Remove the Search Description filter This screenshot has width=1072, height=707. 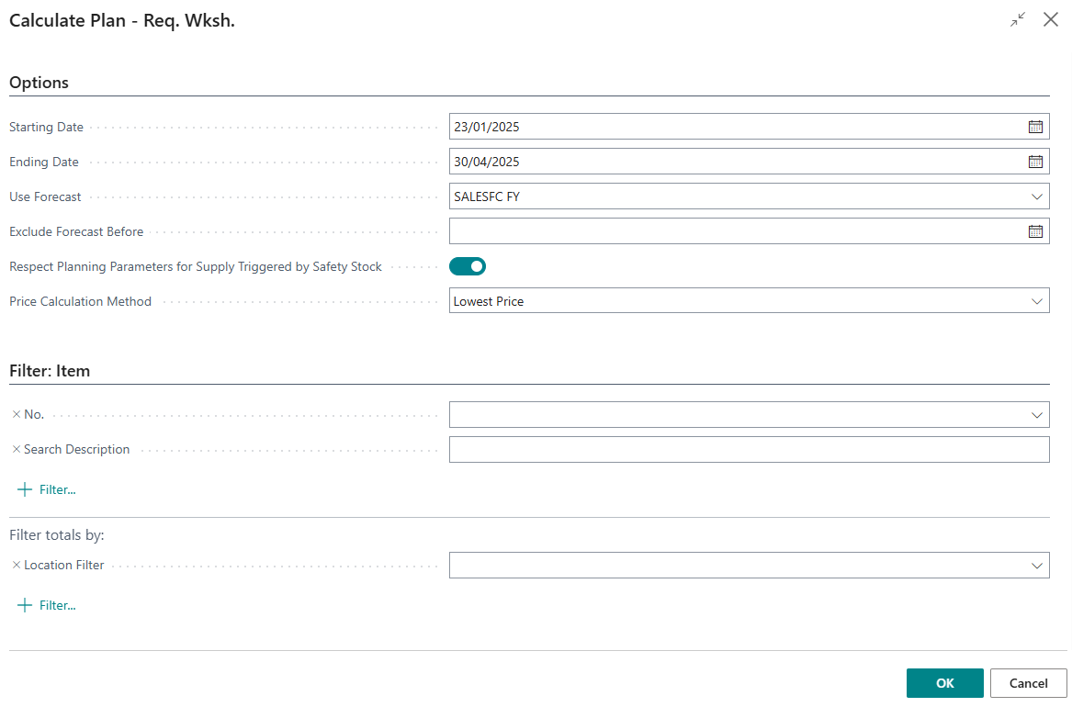(15, 449)
